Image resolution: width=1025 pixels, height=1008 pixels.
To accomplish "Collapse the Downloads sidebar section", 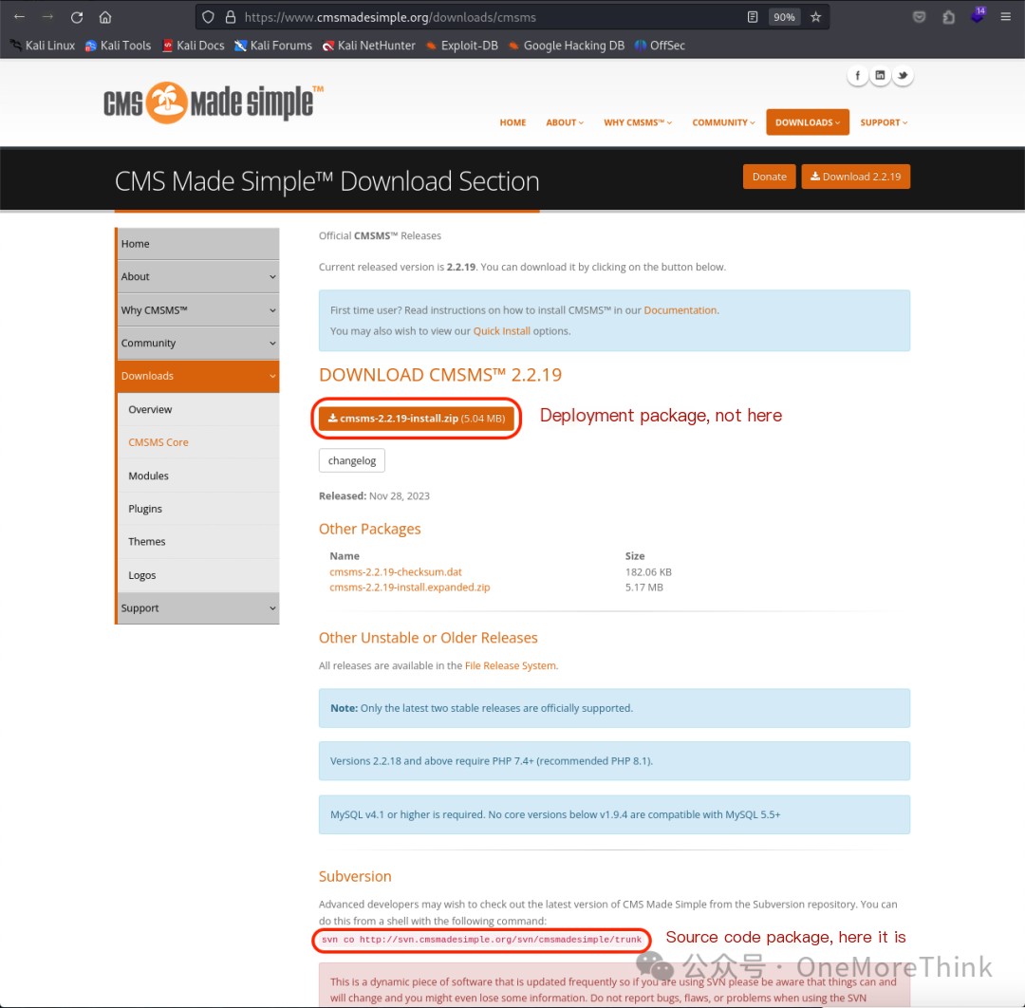I will click(198, 376).
